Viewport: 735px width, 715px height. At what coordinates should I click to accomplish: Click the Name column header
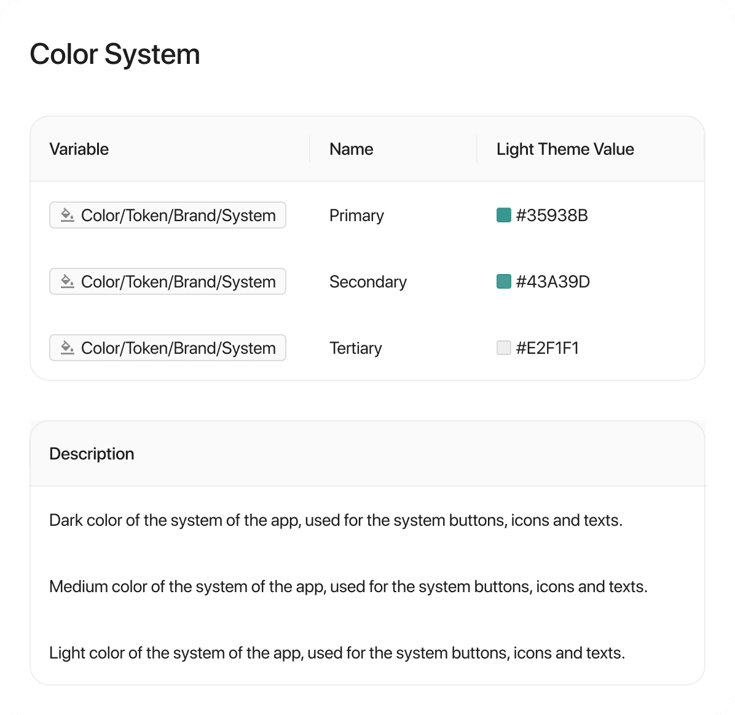(x=351, y=149)
